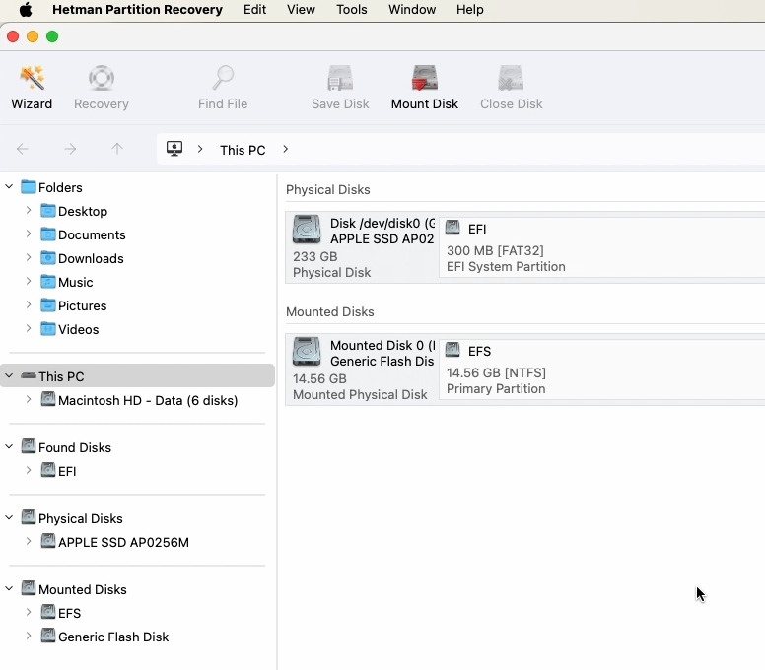This screenshot has width=765, height=670.
Task: Select the EFI 300 MB FAT32 partition tile
Action: click(602, 247)
